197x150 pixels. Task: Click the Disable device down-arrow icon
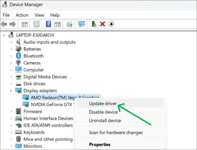[111, 24]
